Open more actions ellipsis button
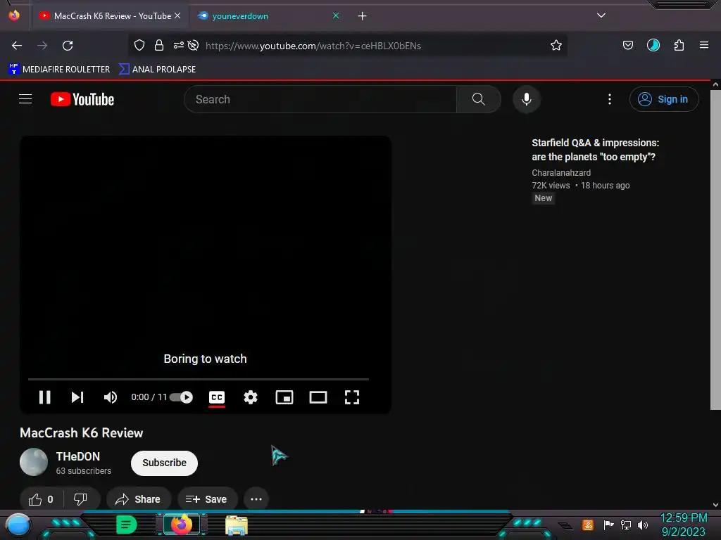 coord(256,499)
